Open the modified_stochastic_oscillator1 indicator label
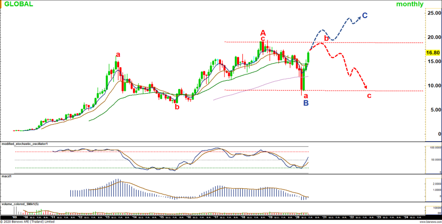This screenshot has width=442, height=224. pyautogui.click(x=25, y=143)
